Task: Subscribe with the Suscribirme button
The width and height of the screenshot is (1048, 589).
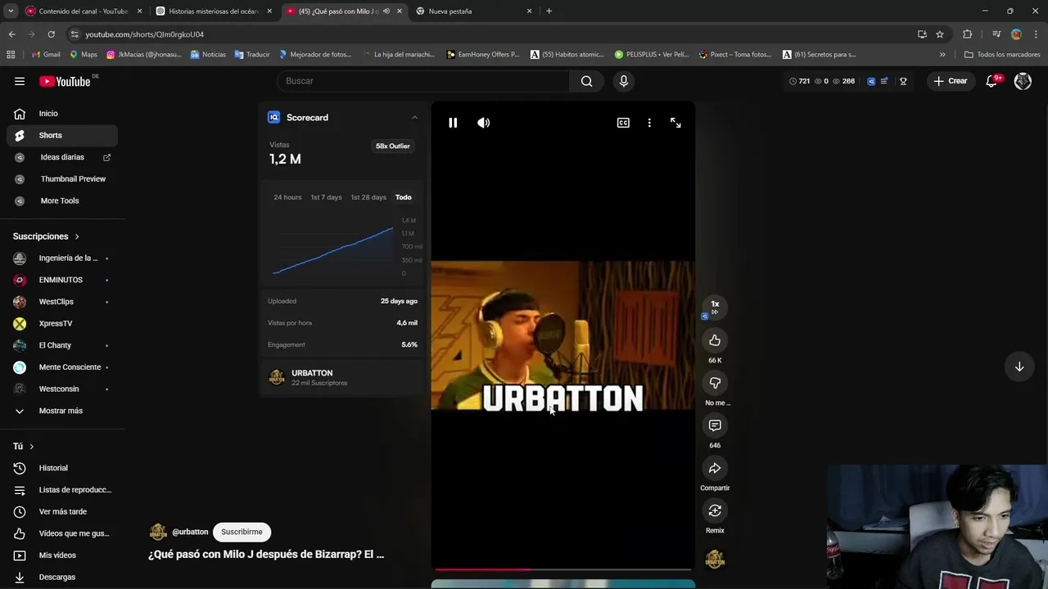Action: (242, 532)
